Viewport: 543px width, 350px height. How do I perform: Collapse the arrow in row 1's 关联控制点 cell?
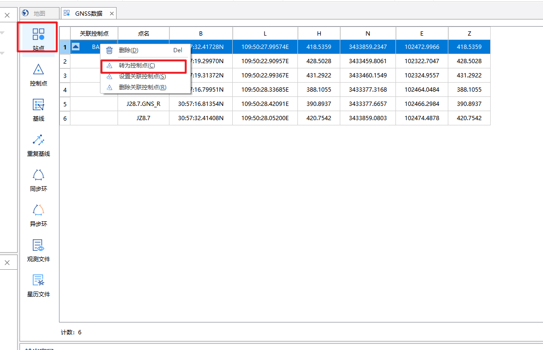[x=76, y=47]
